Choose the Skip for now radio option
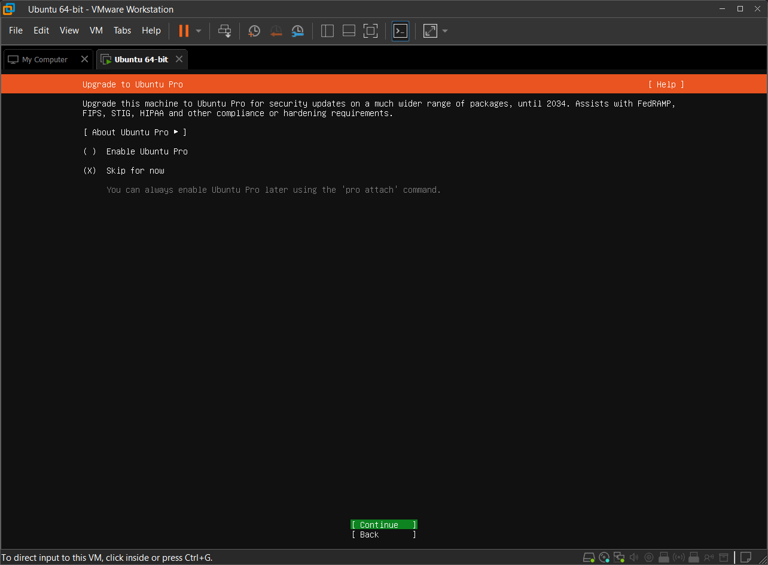The image size is (768, 565). pos(90,171)
